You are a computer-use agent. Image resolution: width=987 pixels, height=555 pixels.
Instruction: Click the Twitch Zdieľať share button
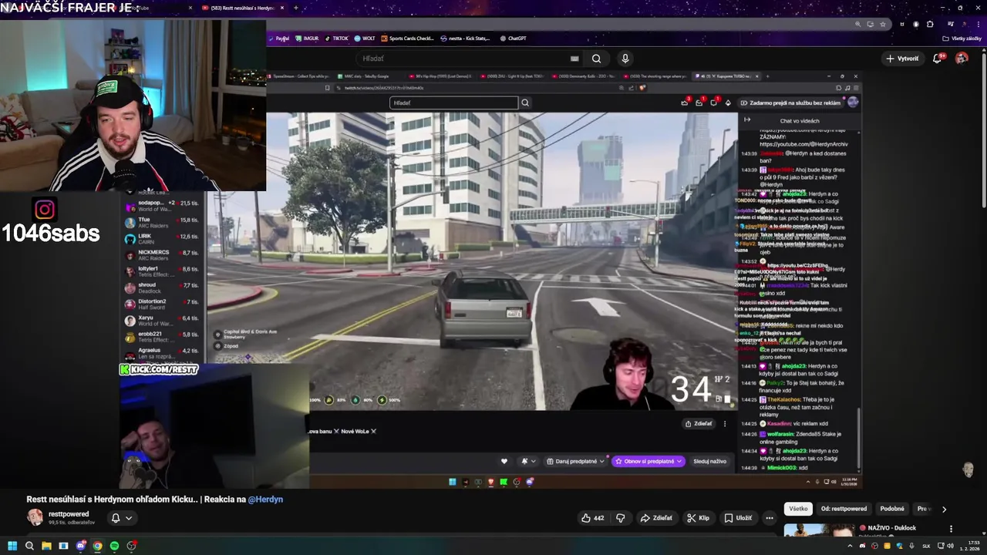click(699, 423)
